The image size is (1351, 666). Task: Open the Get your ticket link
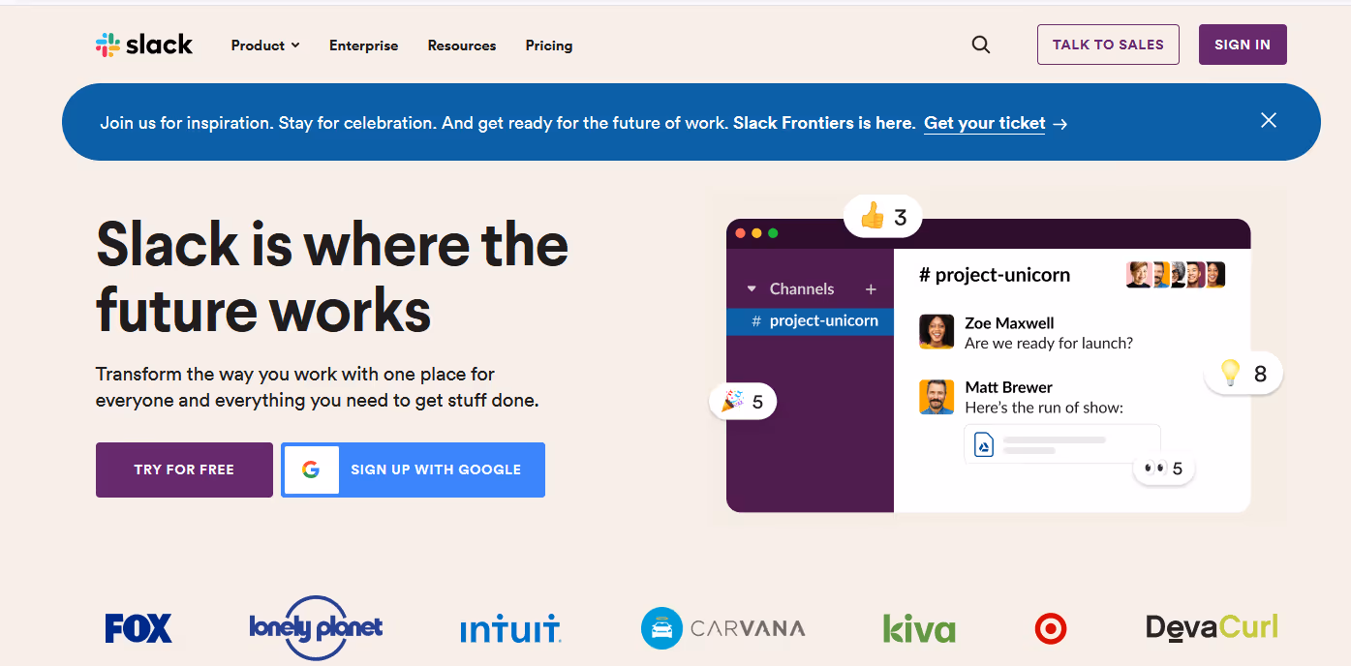[x=984, y=123]
